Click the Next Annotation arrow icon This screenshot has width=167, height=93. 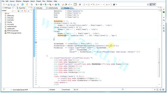tap(85, 4)
